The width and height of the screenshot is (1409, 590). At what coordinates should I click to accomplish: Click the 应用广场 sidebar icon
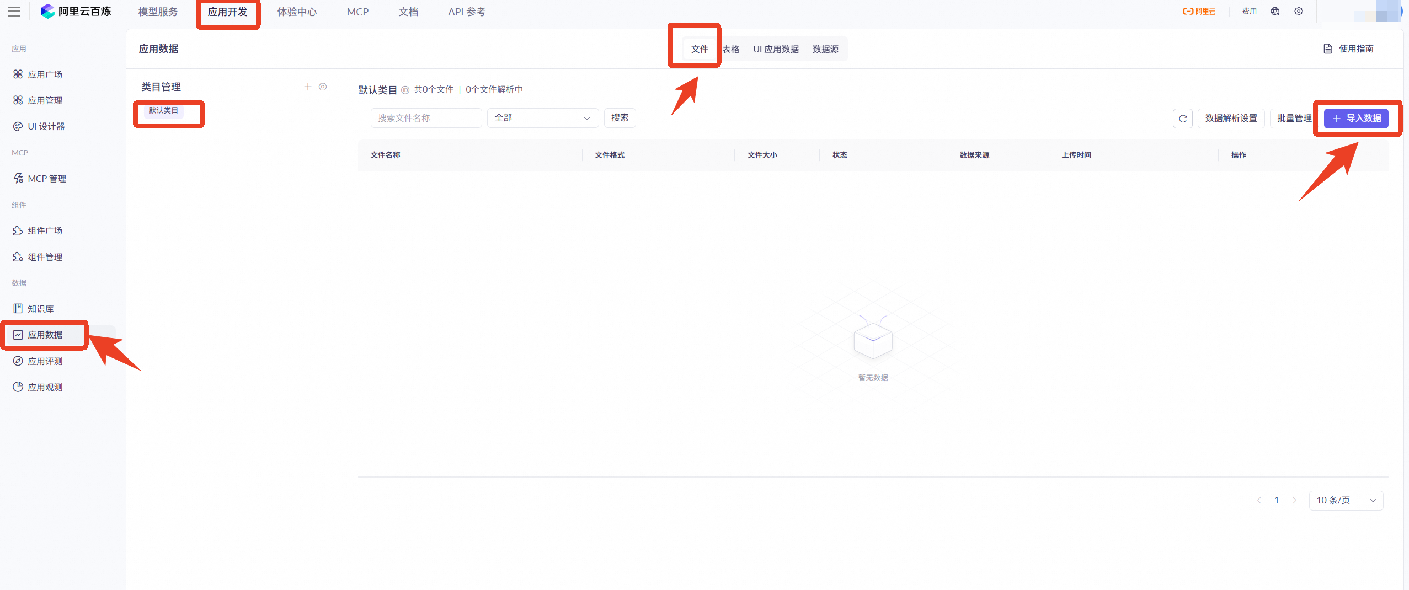pyautogui.click(x=18, y=74)
